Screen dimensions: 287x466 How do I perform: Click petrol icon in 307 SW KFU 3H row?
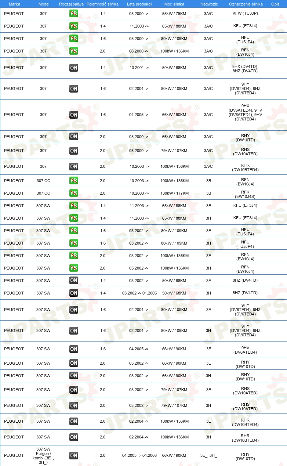(x=73, y=218)
